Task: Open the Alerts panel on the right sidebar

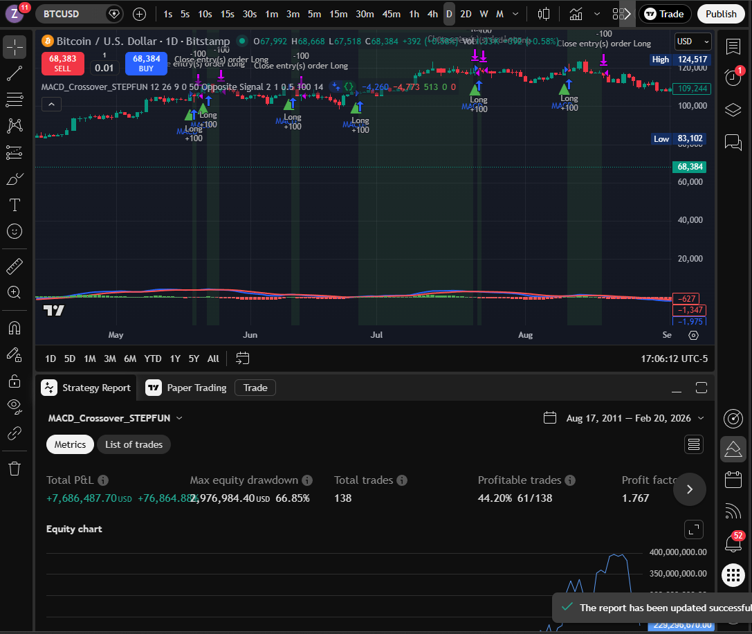Action: tap(733, 77)
